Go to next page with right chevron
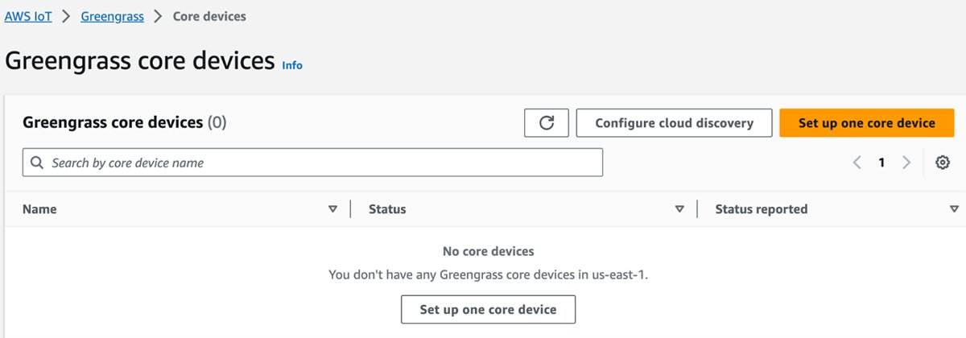The width and height of the screenshot is (966, 338). click(x=906, y=163)
